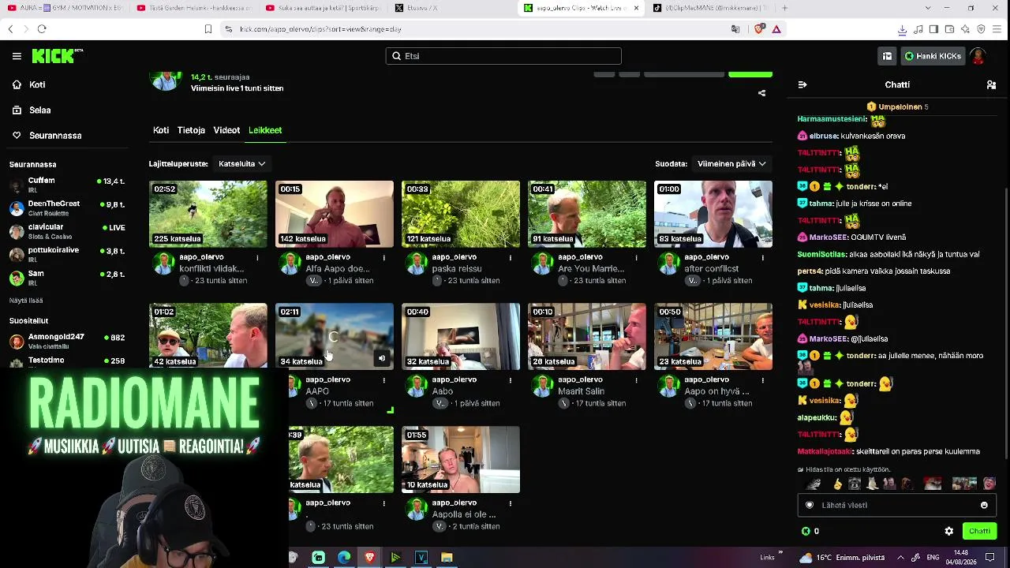Image resolution: width=1010 pixels, height=568 pixels.
Task: Open DeenTheGreat channel in sidebar
Action: [x=67, y=208]
